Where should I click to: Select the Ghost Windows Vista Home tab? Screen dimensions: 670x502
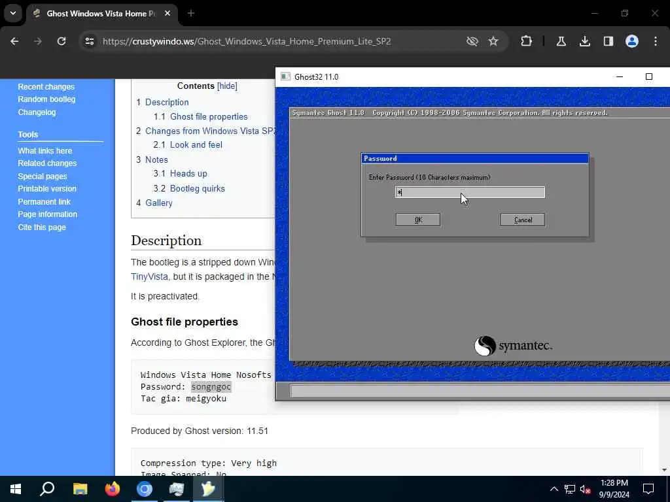click(101, 14)
